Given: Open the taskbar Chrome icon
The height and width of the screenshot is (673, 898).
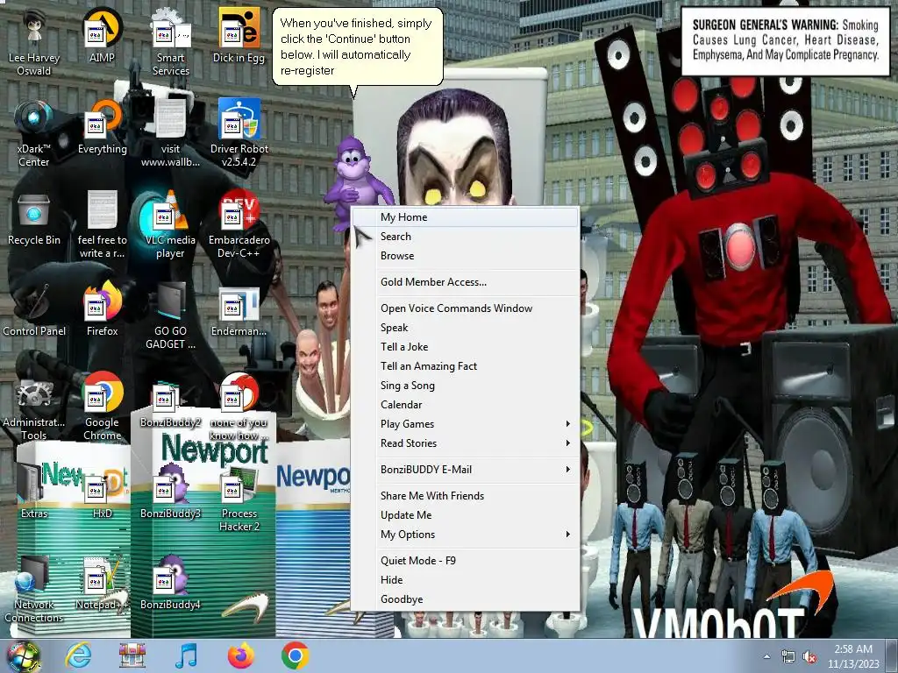Looking at the screenshot, I should pos(295,655).
